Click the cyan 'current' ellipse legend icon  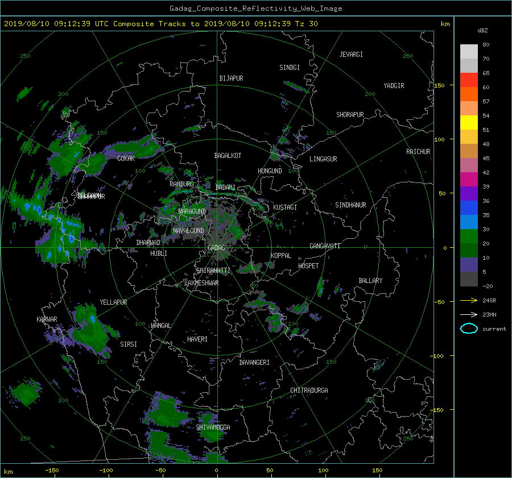469,329
